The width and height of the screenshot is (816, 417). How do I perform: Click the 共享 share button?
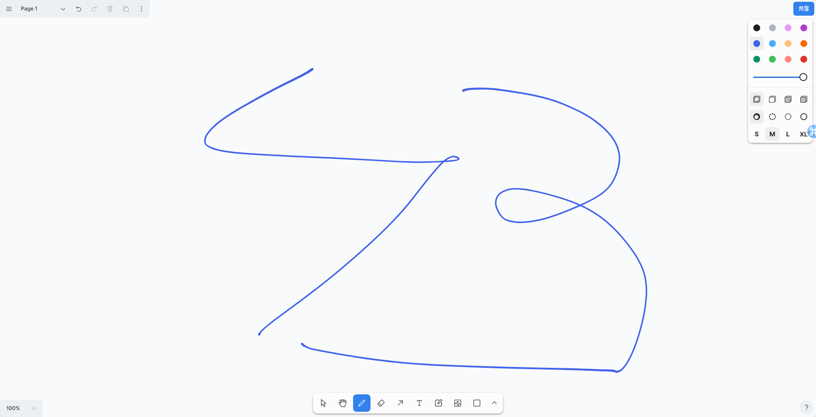tap(803, 8)
